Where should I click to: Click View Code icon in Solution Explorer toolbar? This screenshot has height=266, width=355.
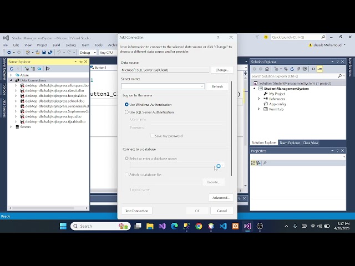tap(313, 69)
